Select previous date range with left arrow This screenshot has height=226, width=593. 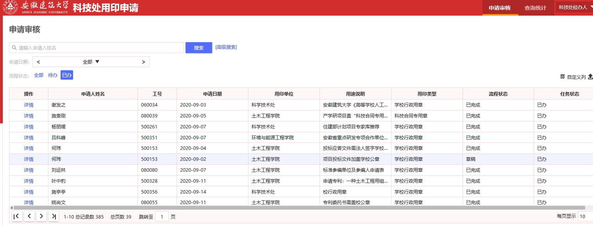(39, 62)
